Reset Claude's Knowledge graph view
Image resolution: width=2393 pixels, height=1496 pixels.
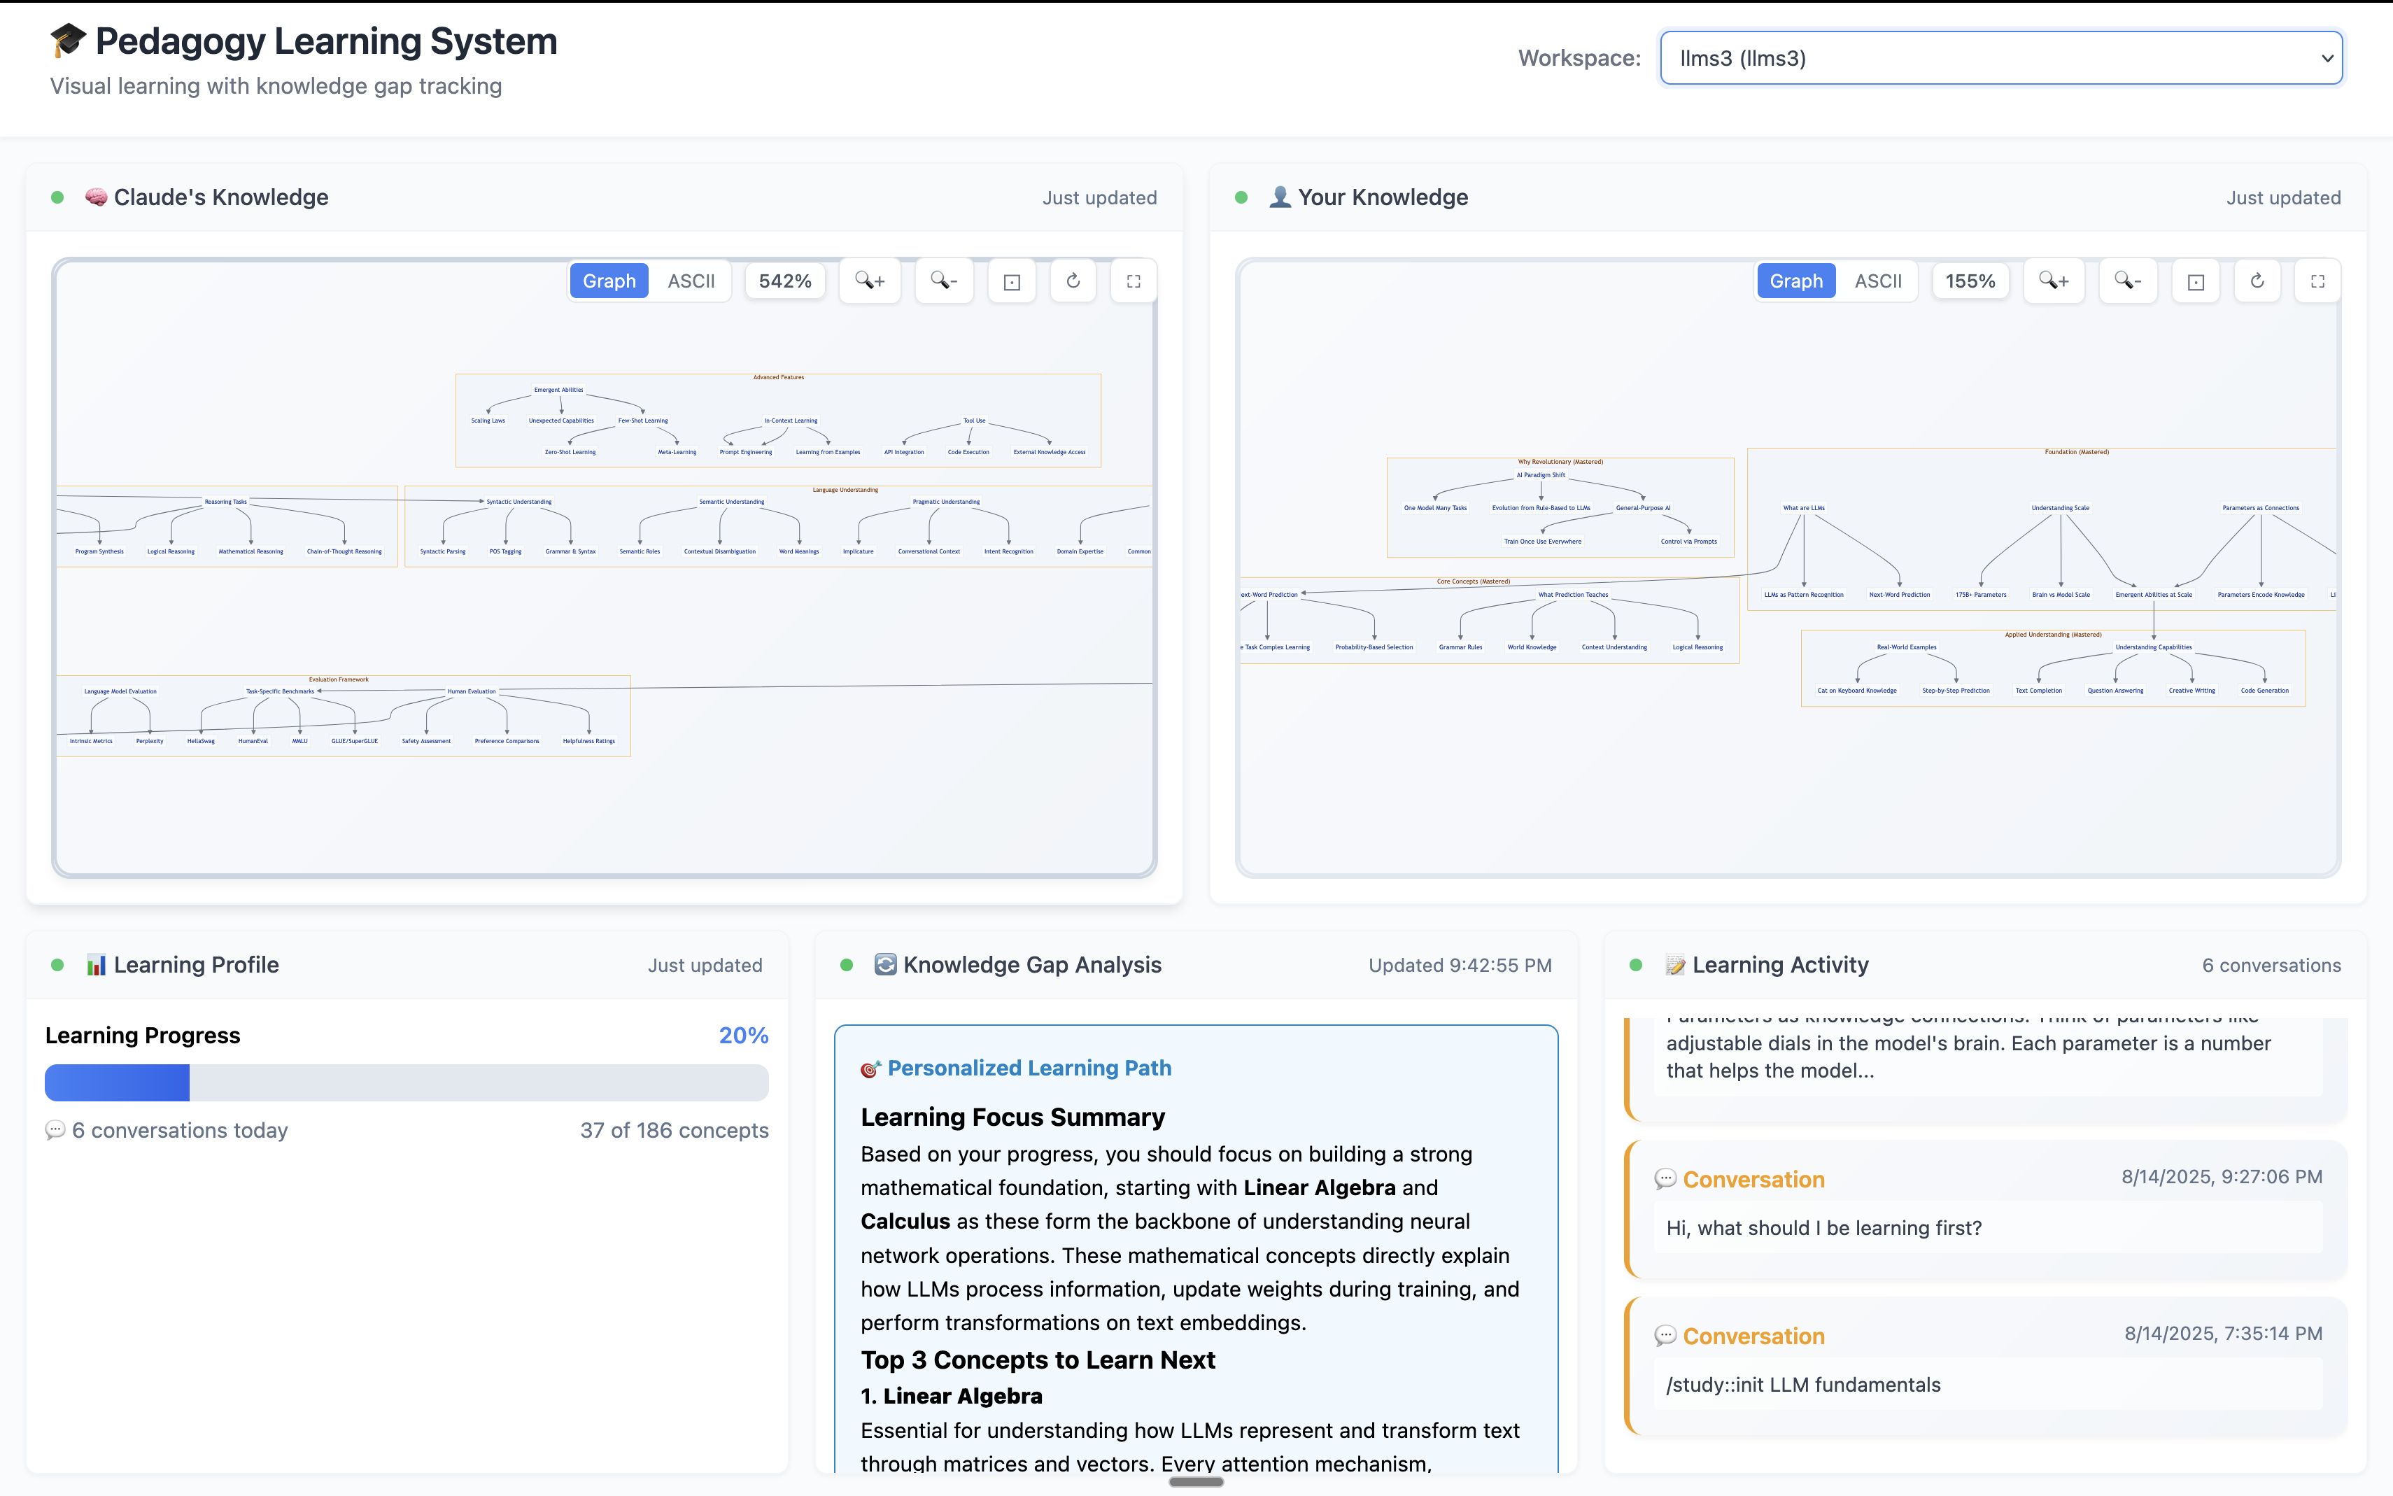[x=1073, y=281]
